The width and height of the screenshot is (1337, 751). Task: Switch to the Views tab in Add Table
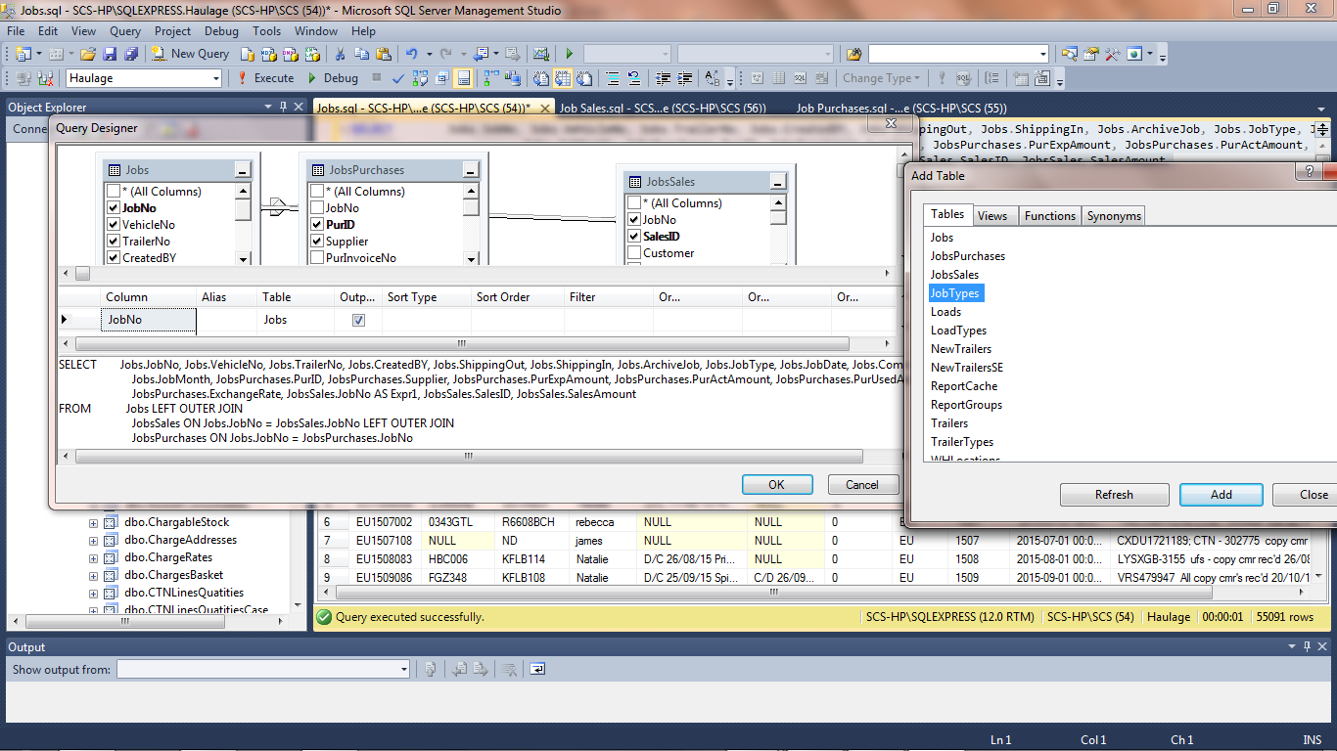pos(992,216)
